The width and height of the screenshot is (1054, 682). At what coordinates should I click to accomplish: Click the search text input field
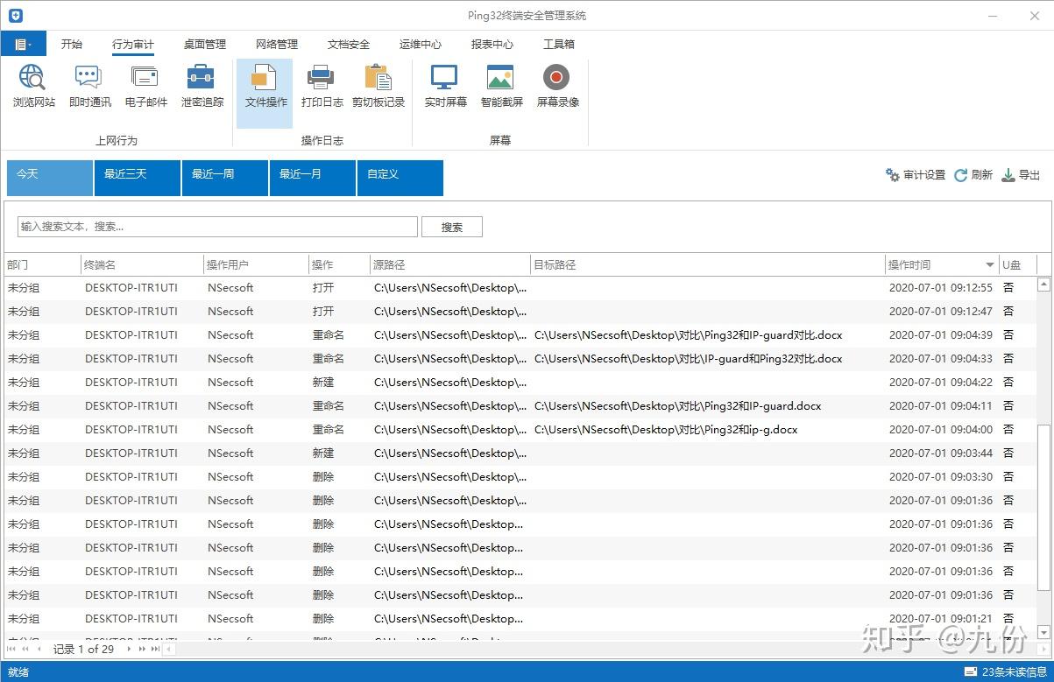coord(216,226)
